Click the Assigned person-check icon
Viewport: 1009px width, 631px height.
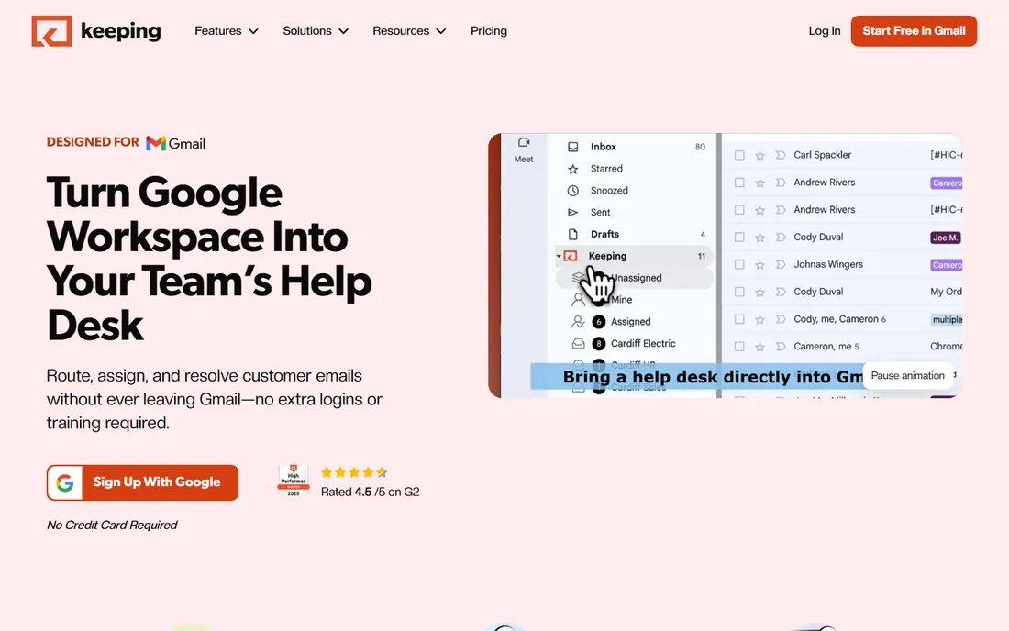tap(579, 322)
